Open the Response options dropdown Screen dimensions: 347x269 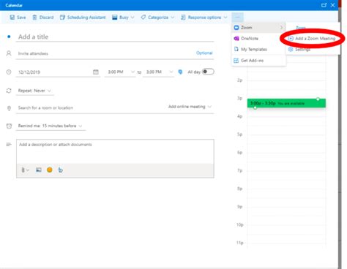point(204,18)
